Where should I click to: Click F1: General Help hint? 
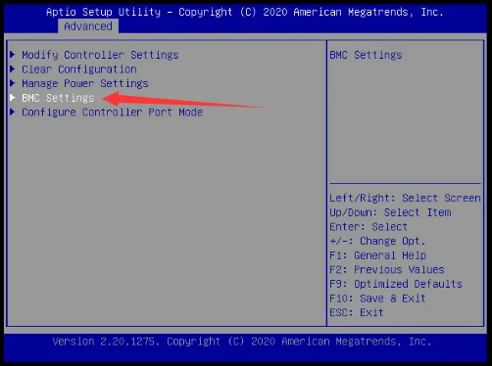377,255
